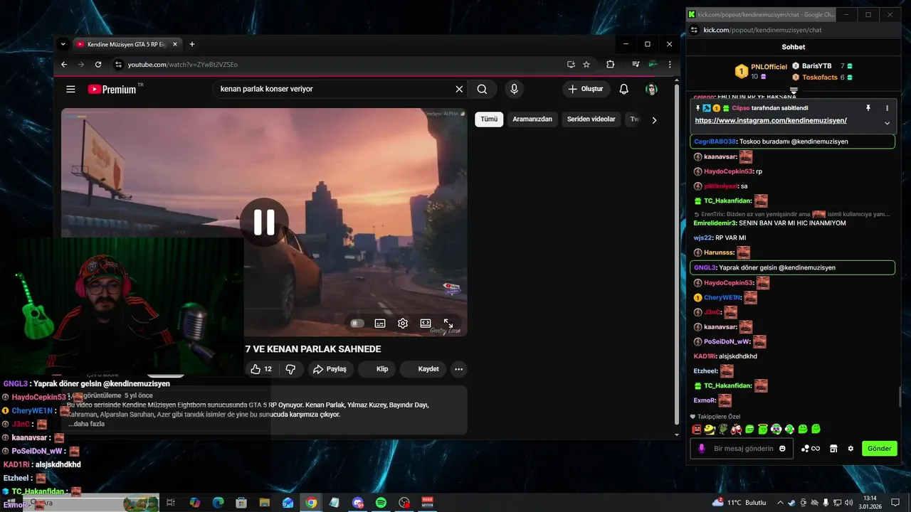Viewport: 911px width, 512px height.
Task: Open Chrome three-dot menu in YouTube window
Action: 670,64
